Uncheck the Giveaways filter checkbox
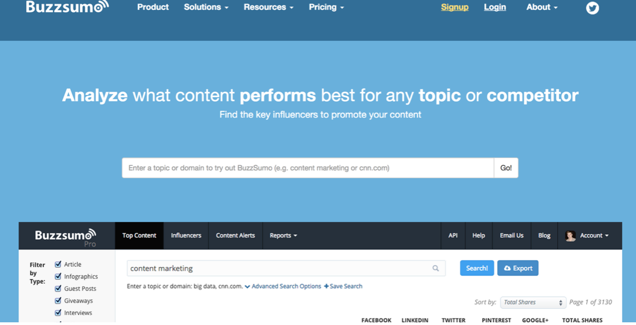This screenshot has width=636, height=325. (58, 301)
